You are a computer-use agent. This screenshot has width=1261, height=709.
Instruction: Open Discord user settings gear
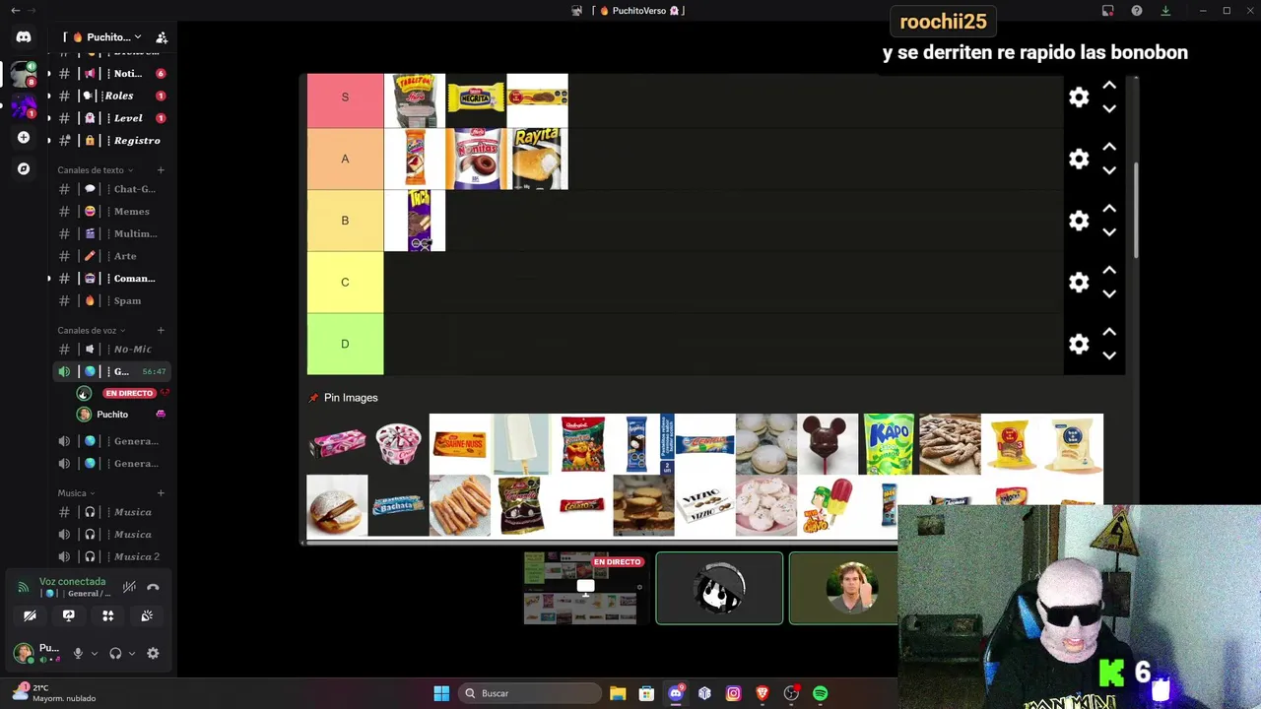point(153,653)
